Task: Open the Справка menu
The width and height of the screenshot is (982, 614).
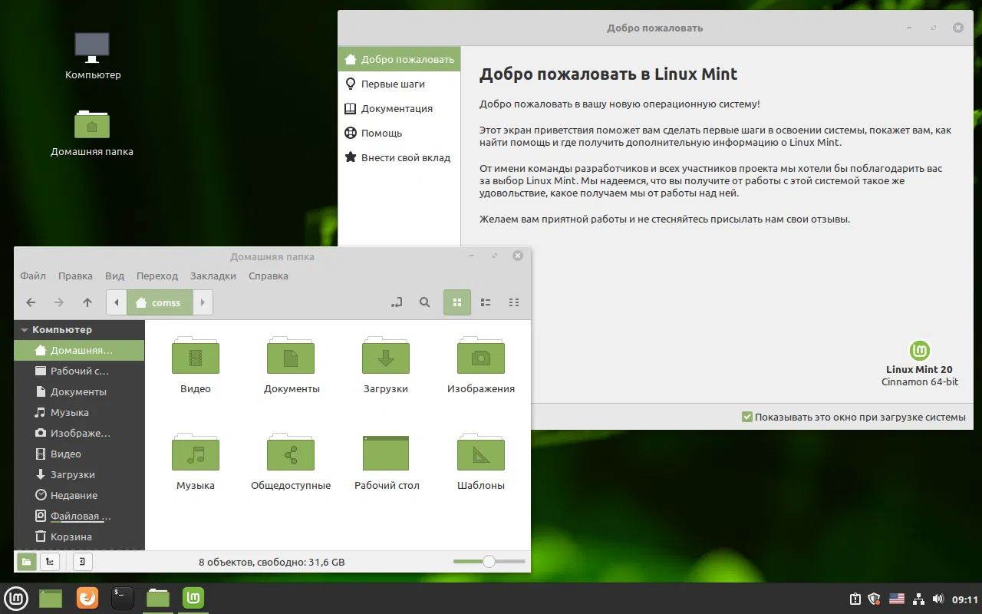Action: [x=269, y=276]
